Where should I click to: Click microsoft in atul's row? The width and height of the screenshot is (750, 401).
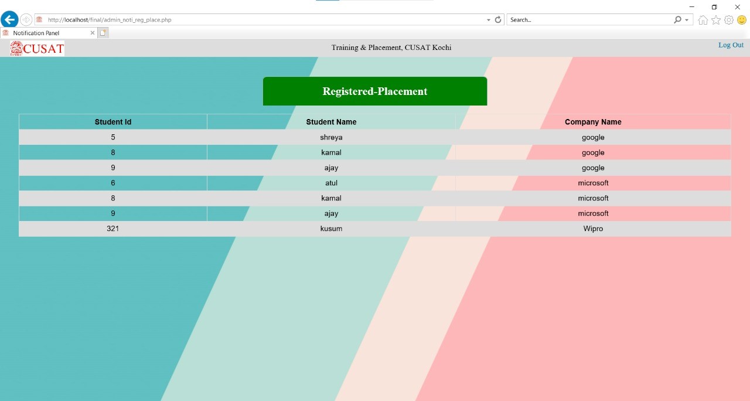pyautogui.click(x=593, y=183)
